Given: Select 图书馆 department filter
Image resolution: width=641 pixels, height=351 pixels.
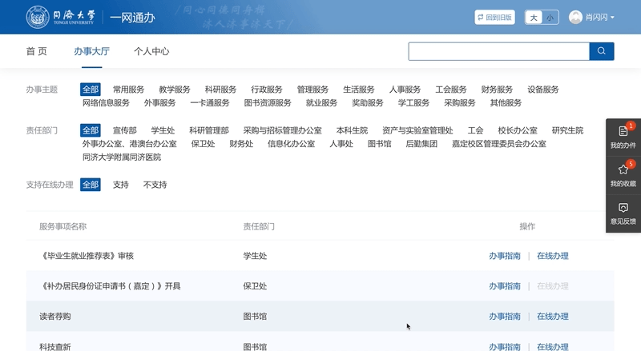Looking at the screenshot, I should (x=379, y=144).
